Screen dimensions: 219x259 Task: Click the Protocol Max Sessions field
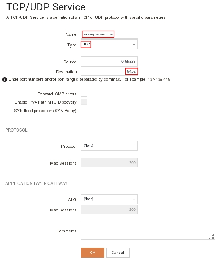109,162
